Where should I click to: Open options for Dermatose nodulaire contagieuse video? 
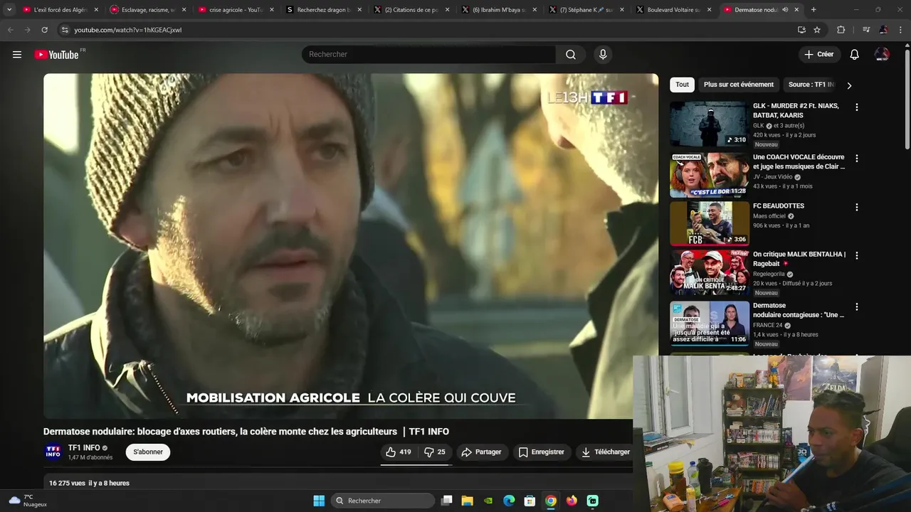857,307
